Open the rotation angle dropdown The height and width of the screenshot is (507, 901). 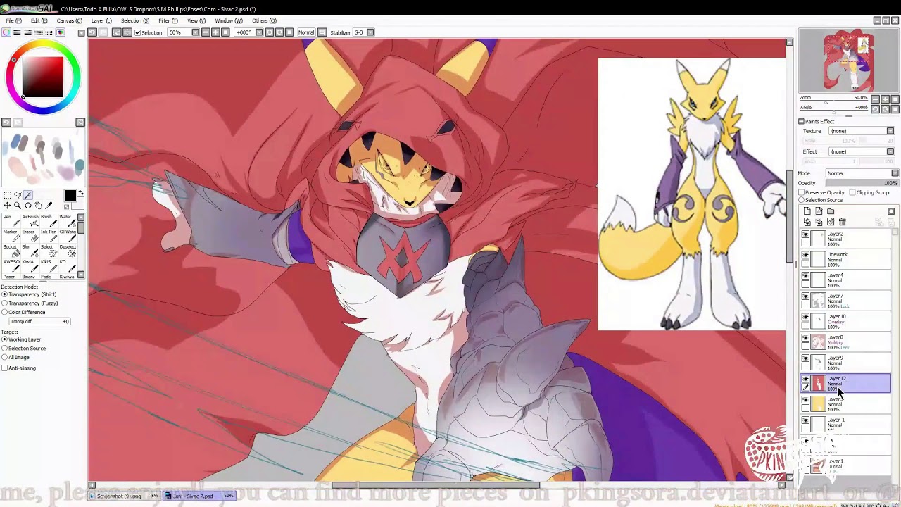259,32
